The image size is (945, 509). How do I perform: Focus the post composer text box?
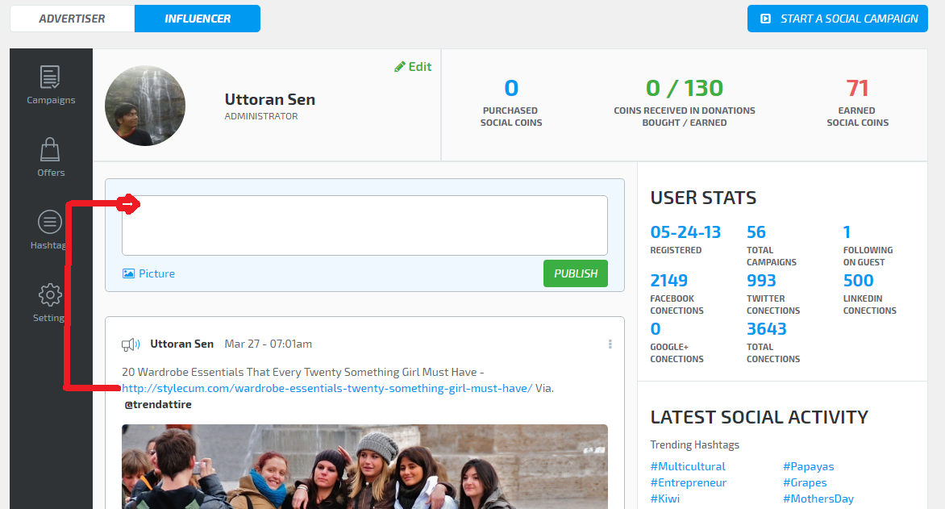click(364, 225)
